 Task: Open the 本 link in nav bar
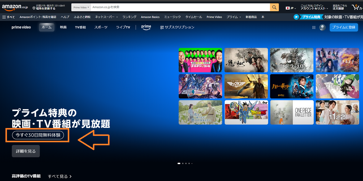coord(263,17)
